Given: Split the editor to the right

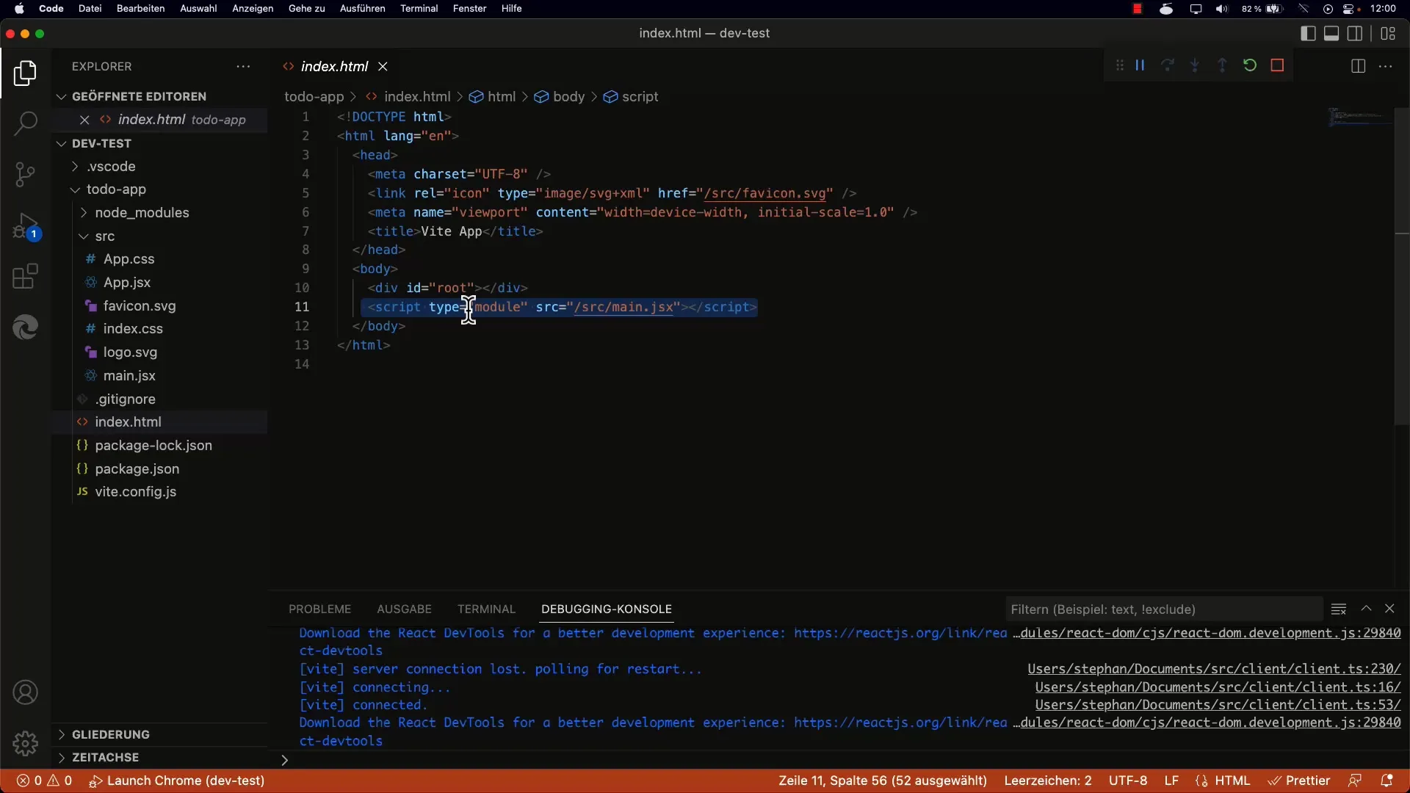Looking at the screenshot, I should (1358, 66).
